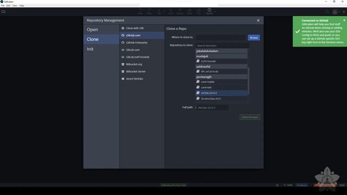Click the saidnaufal owner group header
This screenshot has width=347, height=195.
pos(221,66)
